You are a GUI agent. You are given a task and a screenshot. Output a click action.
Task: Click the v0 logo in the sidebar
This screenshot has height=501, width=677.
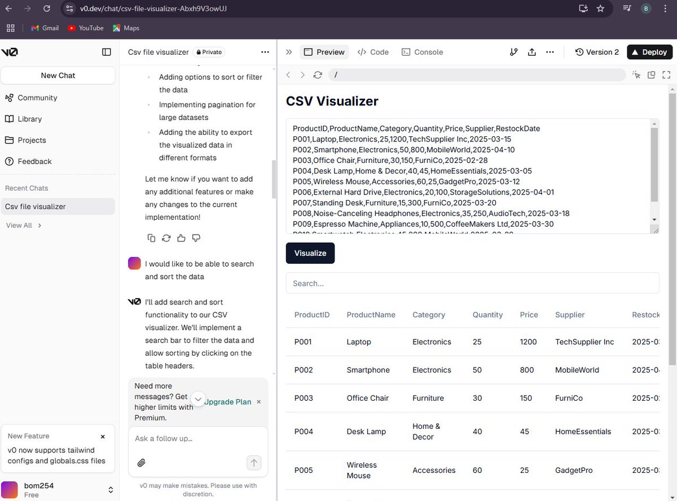click(10, 52)
